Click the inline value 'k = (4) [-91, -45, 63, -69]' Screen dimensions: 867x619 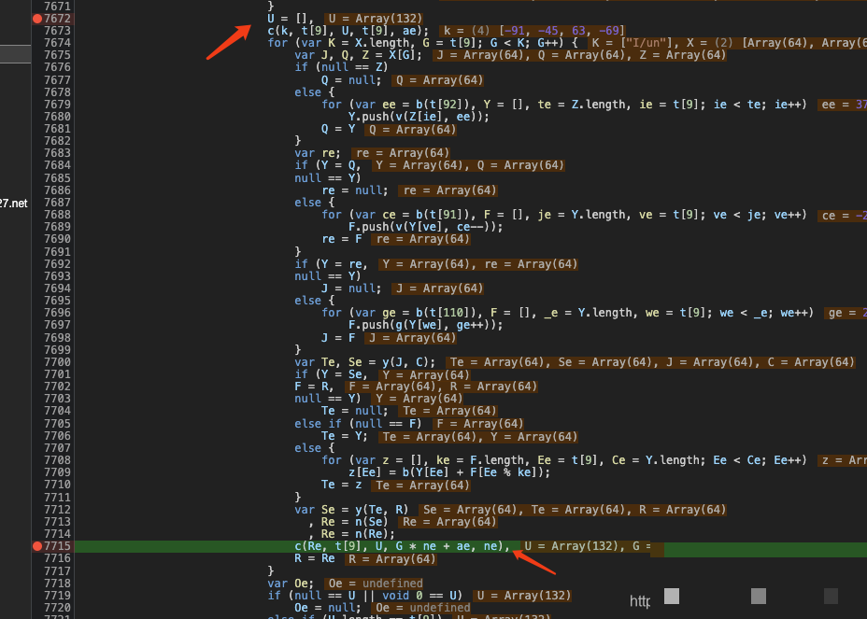[x=533, y=31]
